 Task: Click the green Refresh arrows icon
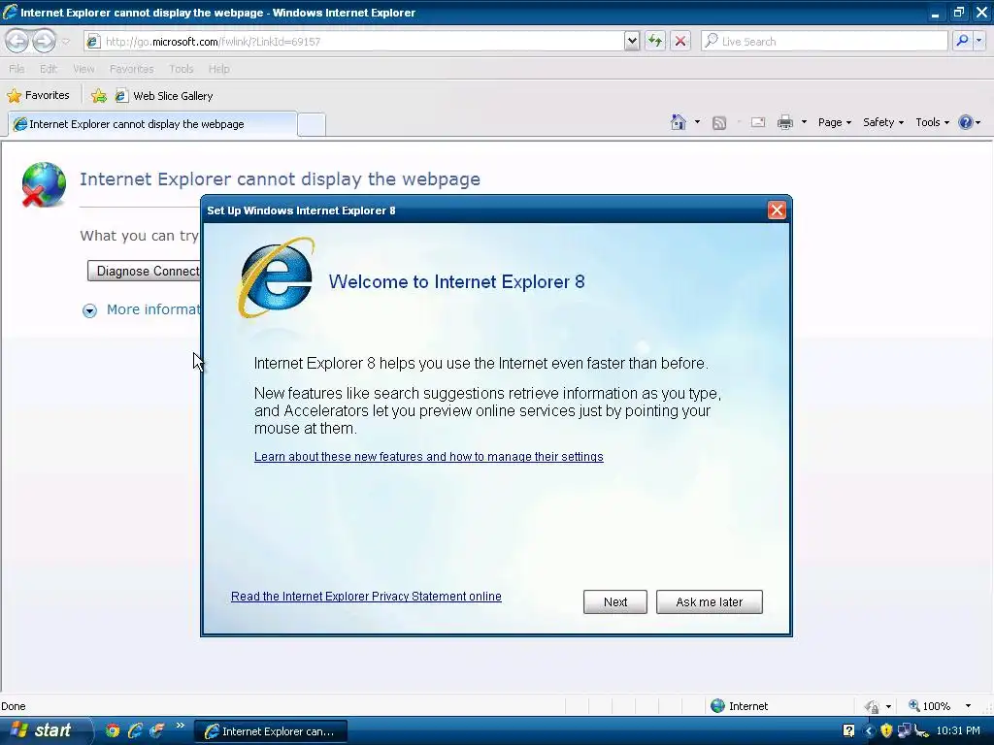(x=655, y=41)
